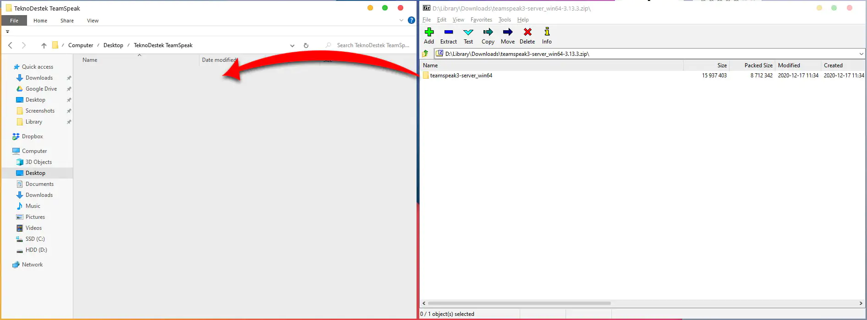Open HDD (D:) drive in sidebar
Viewport: 867px width, 320px height.
pyautogui.click(x=36, y=250)
